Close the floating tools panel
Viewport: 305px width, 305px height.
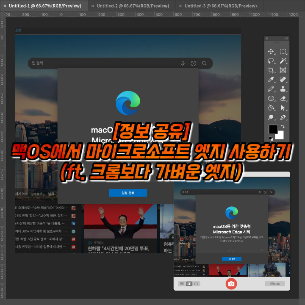(x=267, y=39)
